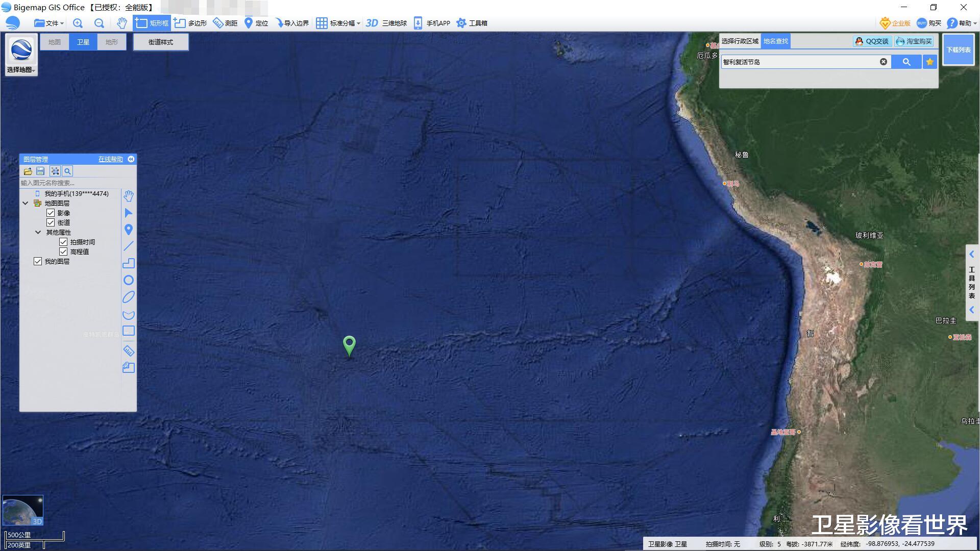980x551 pixels.
Task: Uncheck the 影像 imagery layer checkbox
Action: [51, 213]
